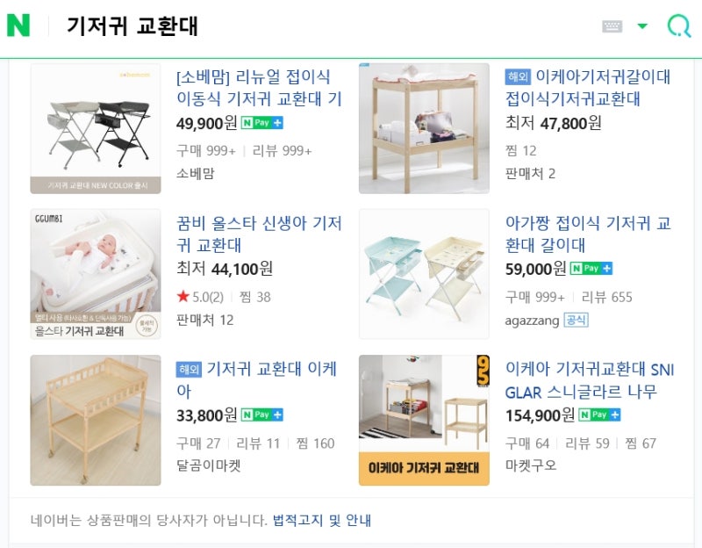Open 꿈비 올스타 신생아 기저귀 교환대 link
Image resolution: width=702 pixels, height=548 pixels.
259,234
